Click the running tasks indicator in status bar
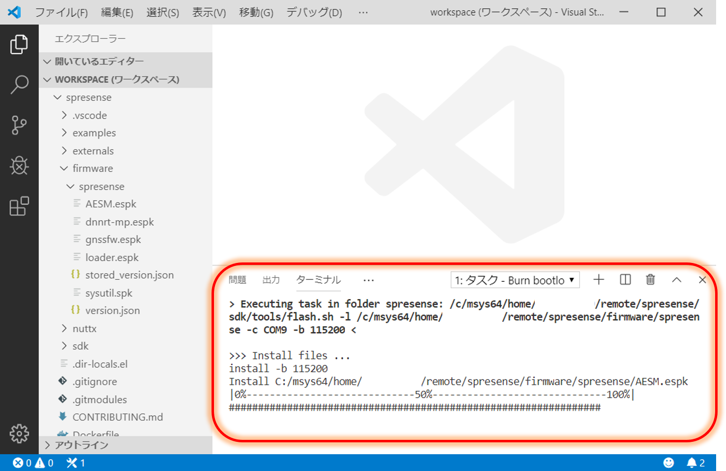Screen dimensions: 726x471 coord(75,463)
